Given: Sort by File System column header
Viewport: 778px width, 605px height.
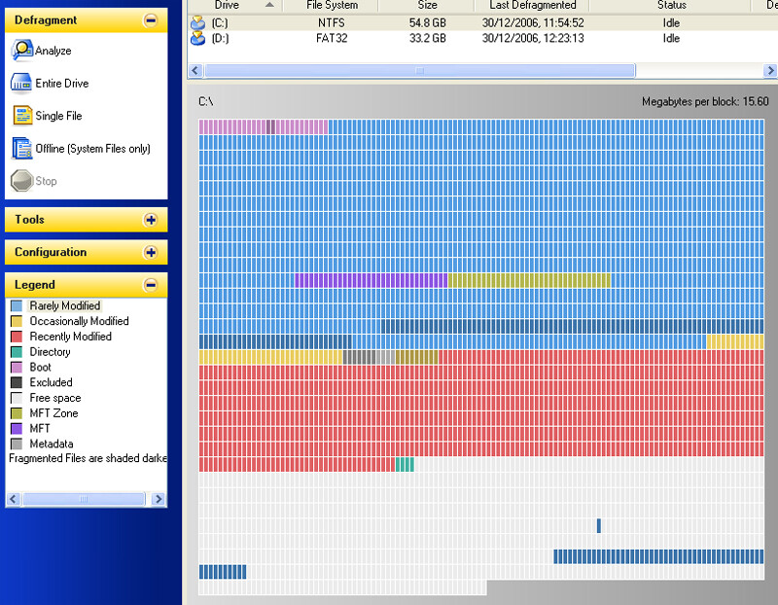Looking at the screenshot, I should click(x=332, y=6).
